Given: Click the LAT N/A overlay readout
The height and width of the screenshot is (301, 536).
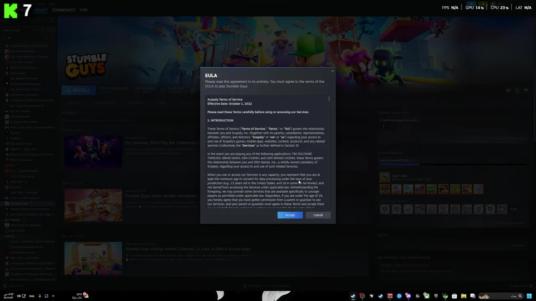Looking at the screenshot, I should pos(523,8).
